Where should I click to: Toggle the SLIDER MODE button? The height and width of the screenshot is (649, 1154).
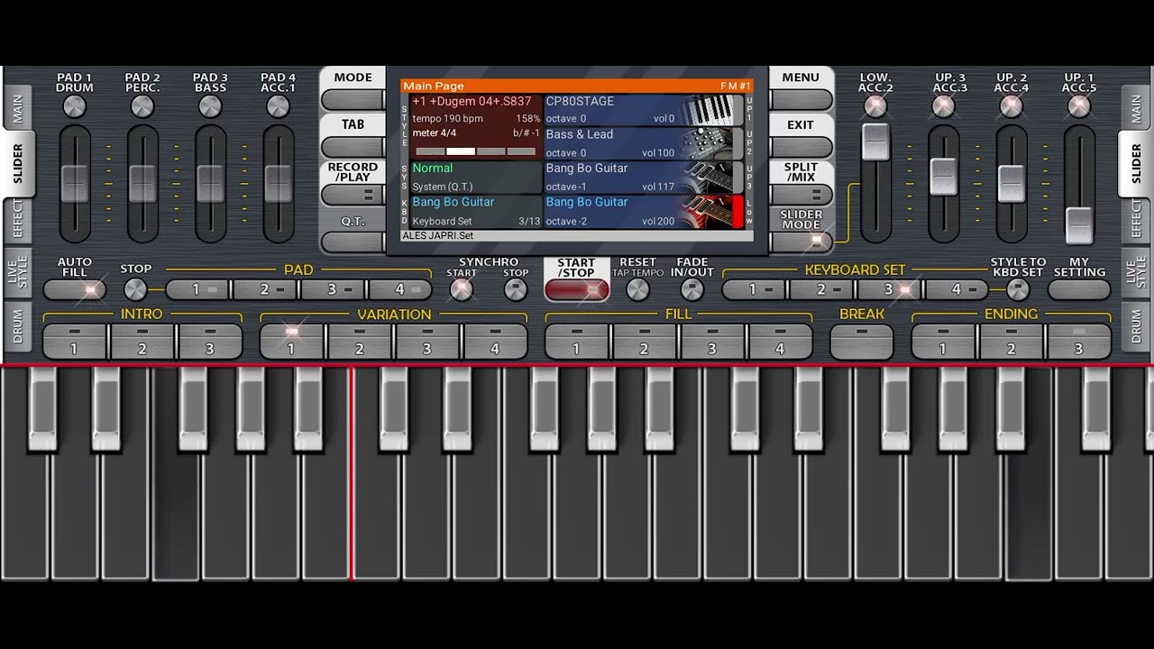801,241
